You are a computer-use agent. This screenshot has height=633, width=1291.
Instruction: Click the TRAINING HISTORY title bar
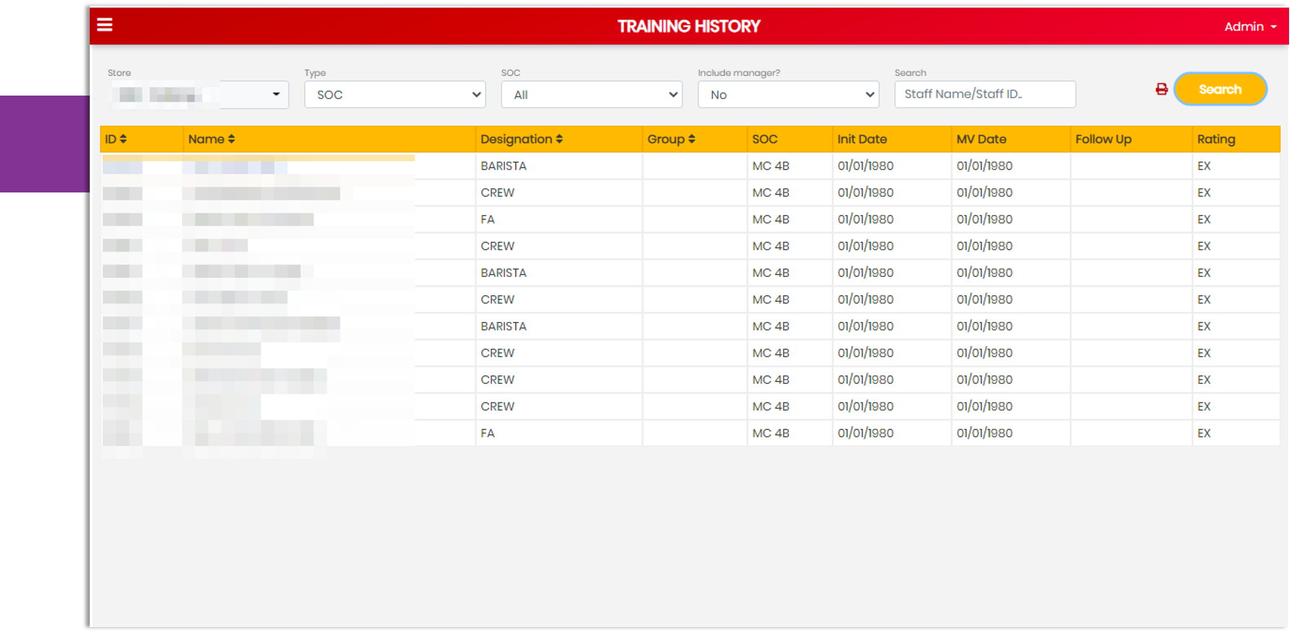click(689, 26)
